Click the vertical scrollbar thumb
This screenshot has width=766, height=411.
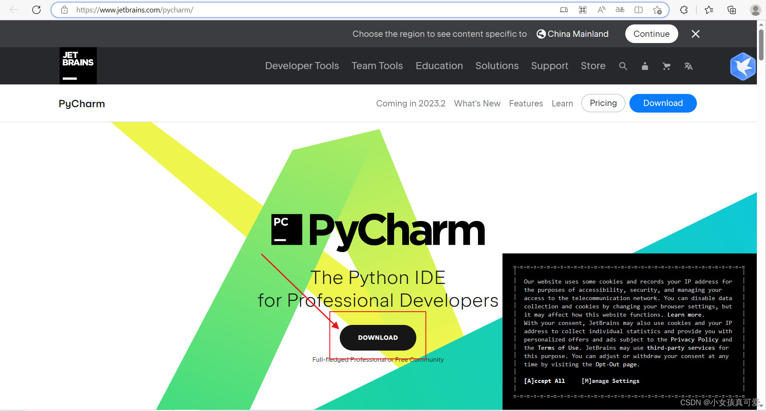pyautogui.click(x=761, y=45)
